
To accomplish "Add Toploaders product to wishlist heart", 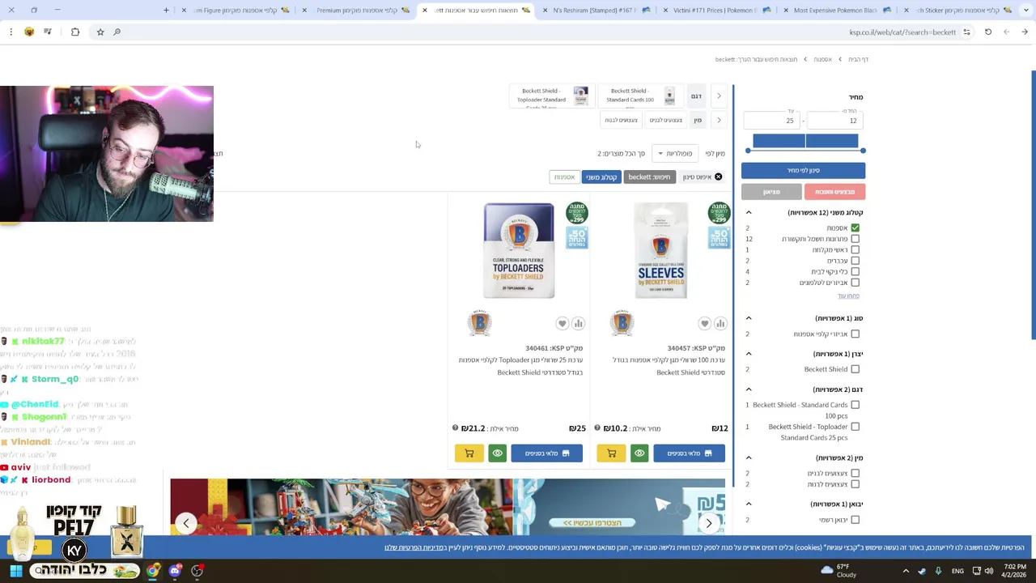I will tap(562, 324).
